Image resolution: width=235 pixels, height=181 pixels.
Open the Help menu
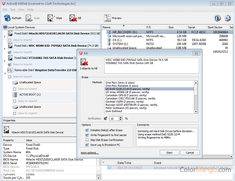pyautogui.click(x=30, y=9)
